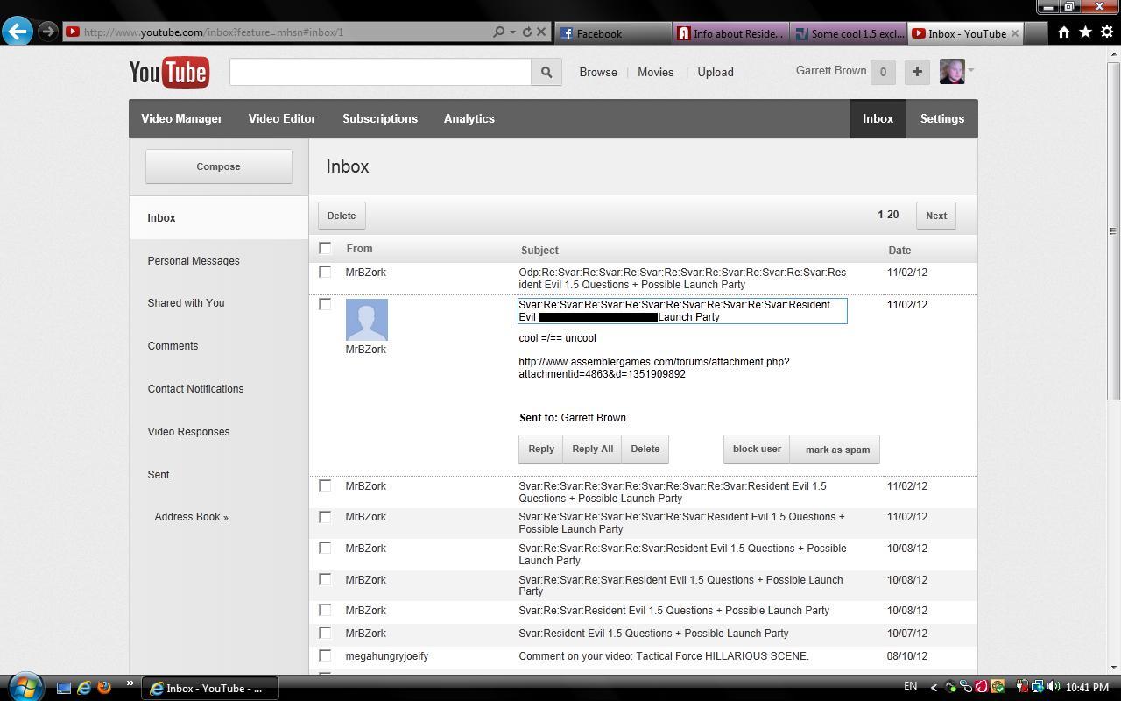Open Subscriptions menu item

[380, 118]
